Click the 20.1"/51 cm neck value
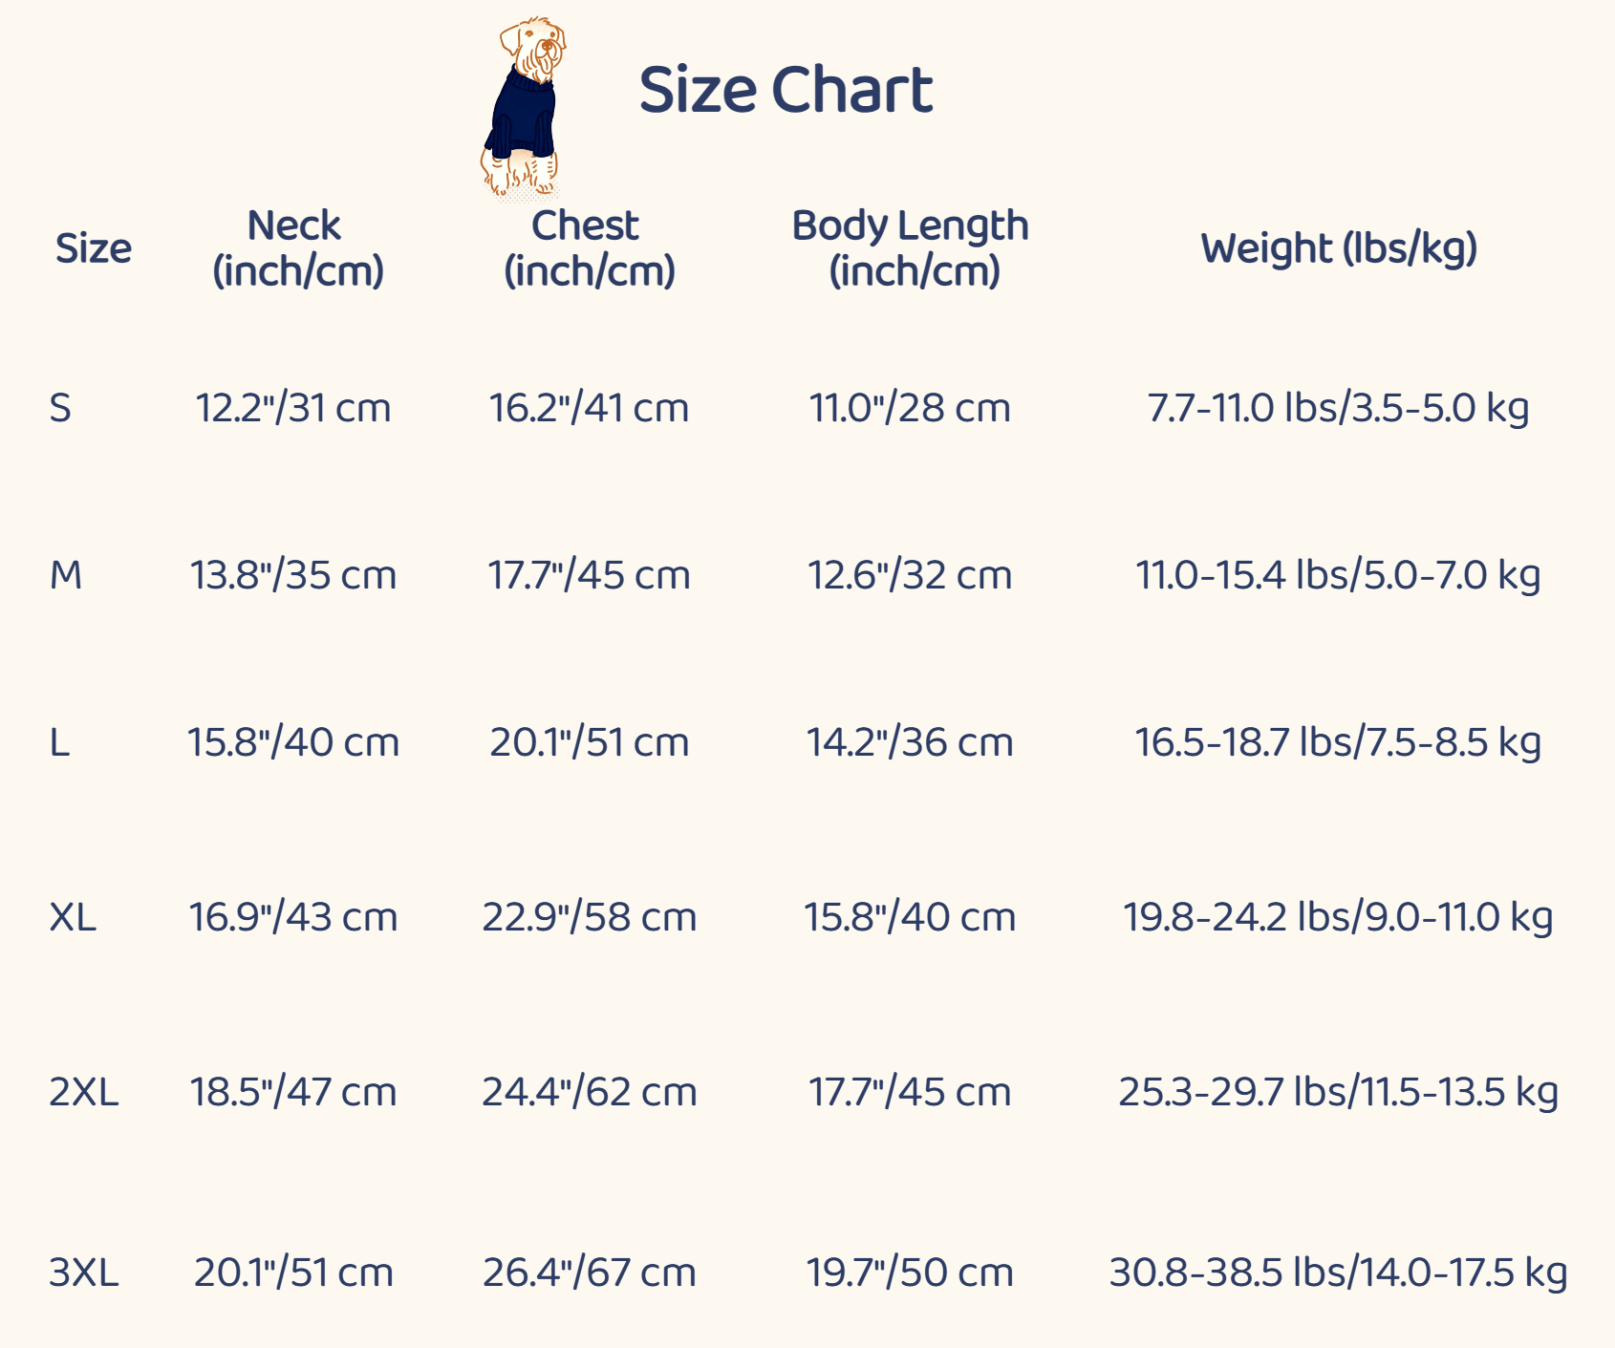The height and width of the screenshot is (1348, 1615). point(293,1273)
